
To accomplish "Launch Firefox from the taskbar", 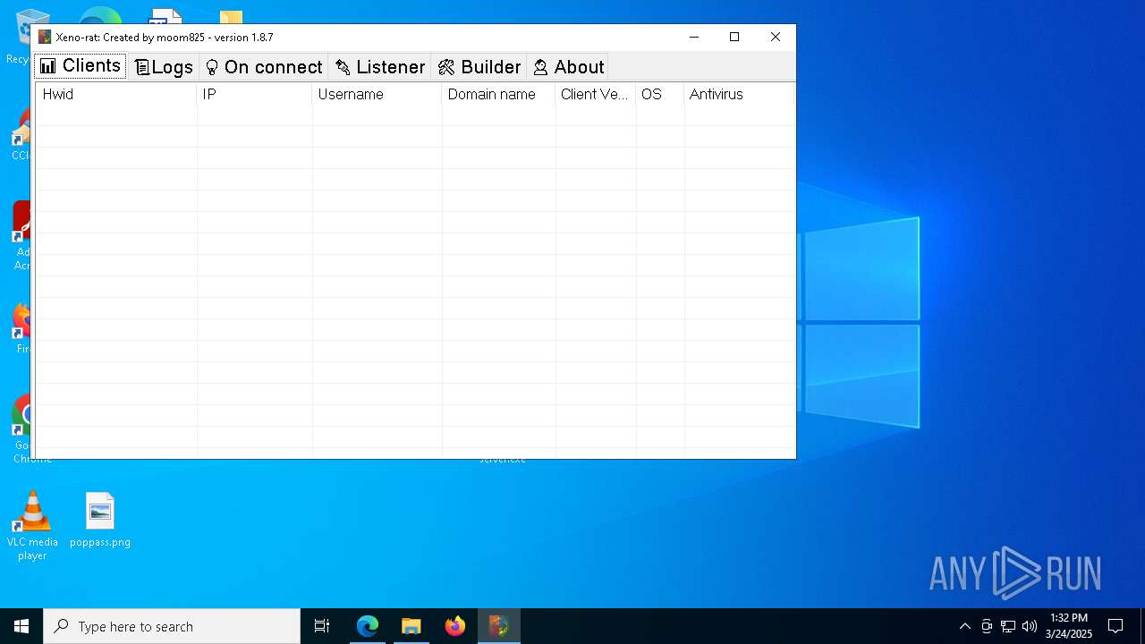I will tap(455, 626).
